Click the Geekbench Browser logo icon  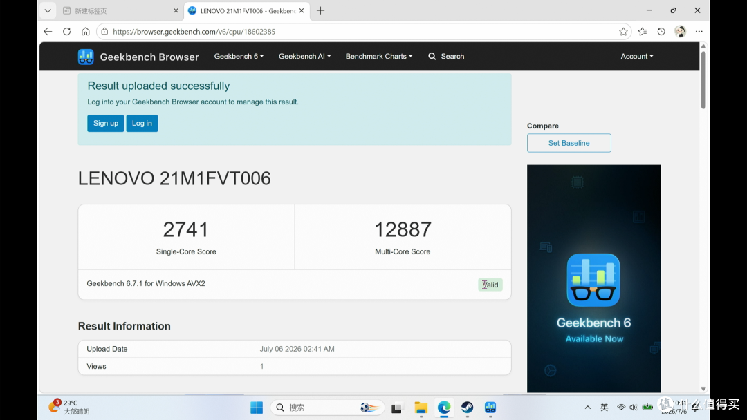click(x=86, y=57)
